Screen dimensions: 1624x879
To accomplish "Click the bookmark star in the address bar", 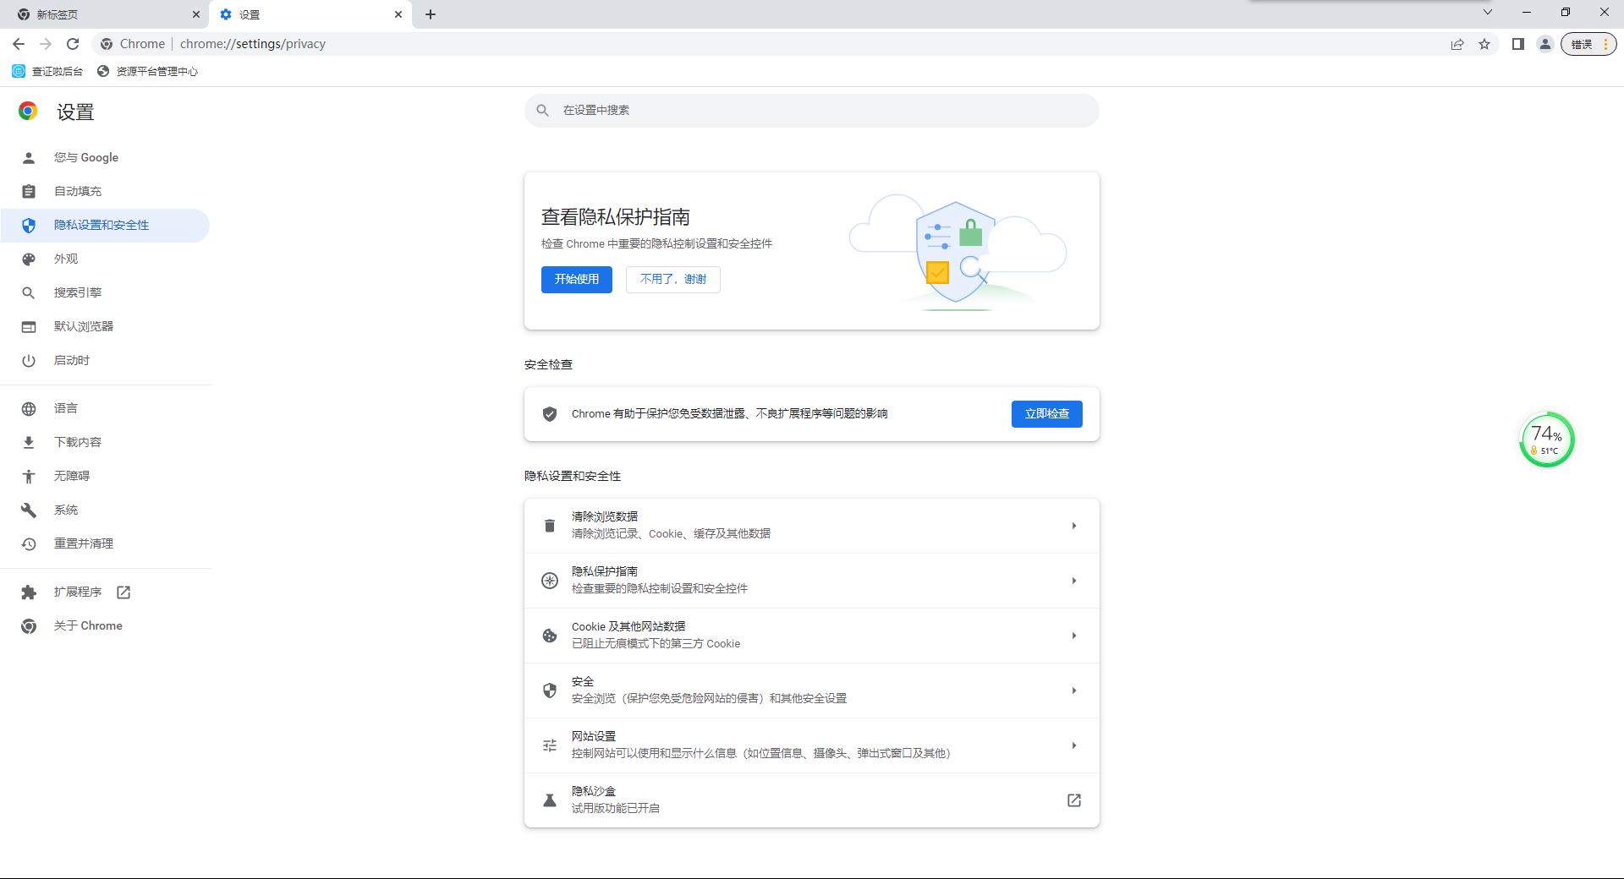I will [x=1484, y=44].
